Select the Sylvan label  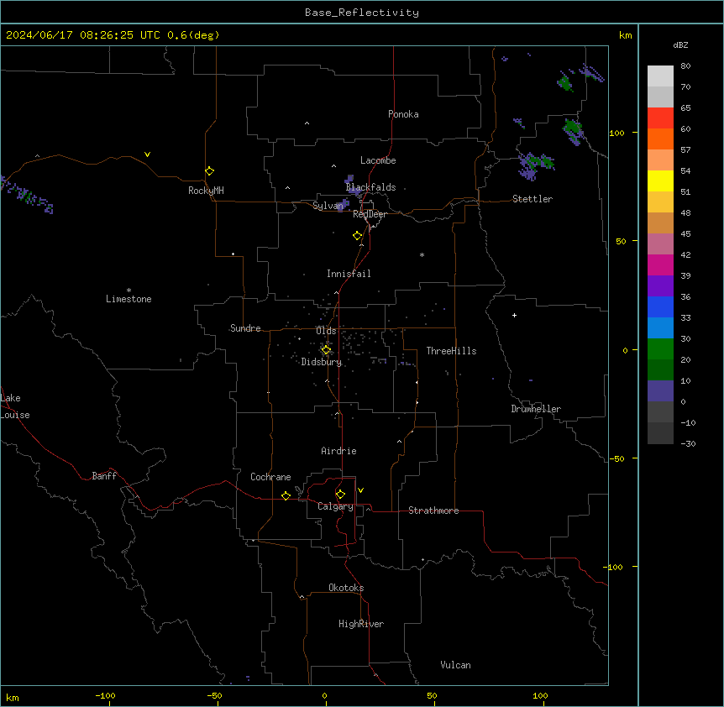(328, 206)
